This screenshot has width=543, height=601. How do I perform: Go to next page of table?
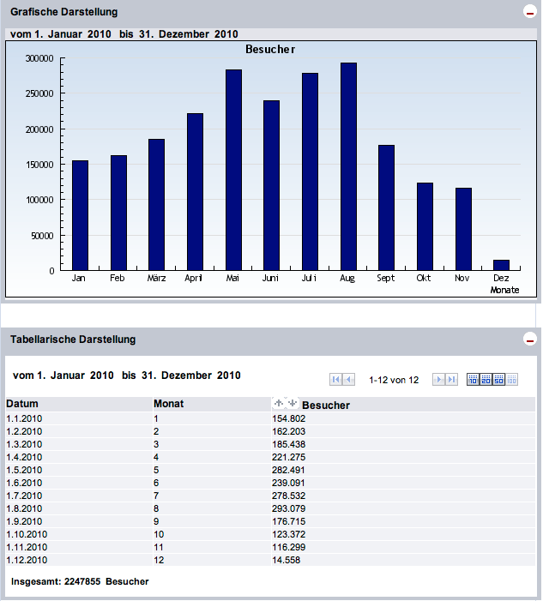coord(438,379)
